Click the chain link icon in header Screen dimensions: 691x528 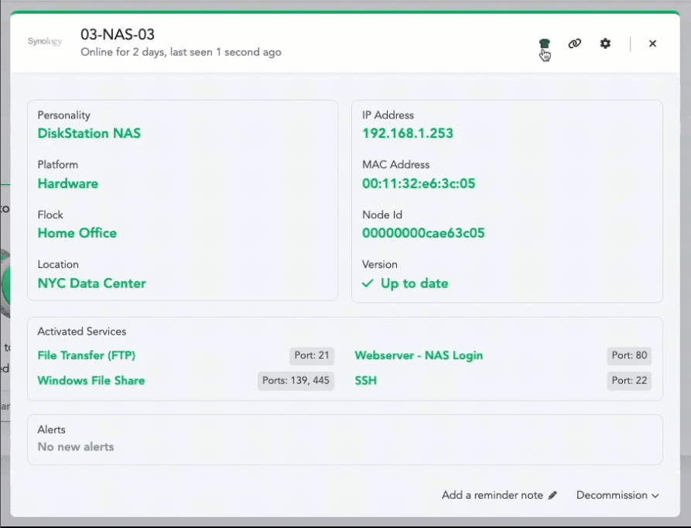click(574, 44)
